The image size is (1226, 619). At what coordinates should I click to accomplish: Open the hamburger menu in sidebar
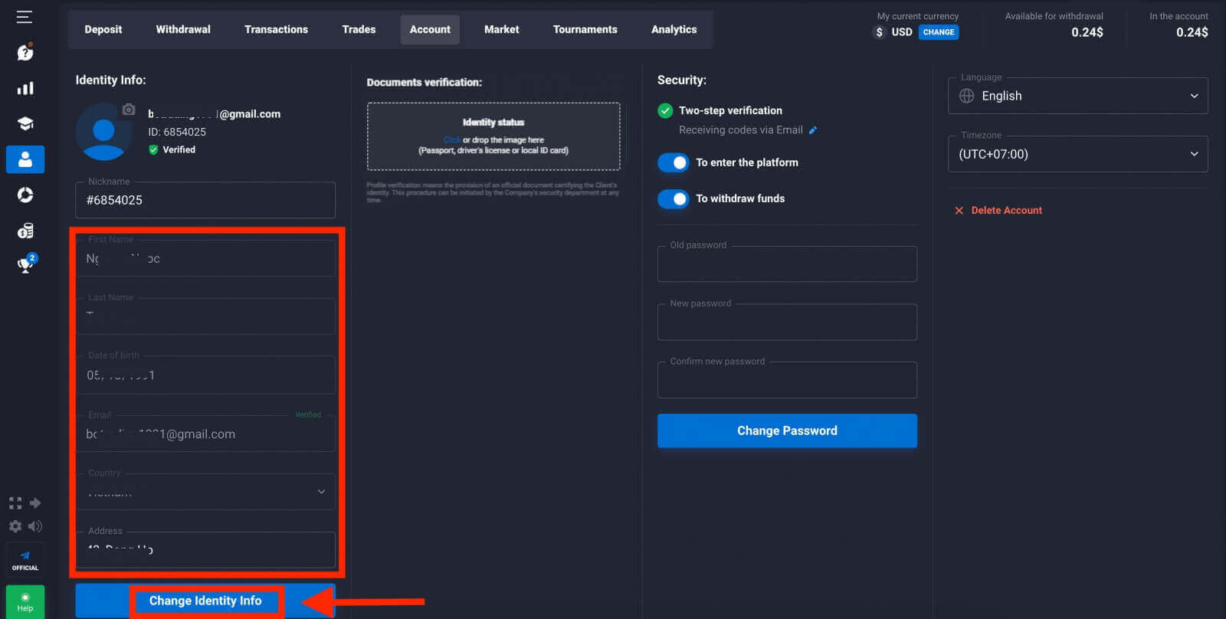pyautogui.click(x=25, y=17)
